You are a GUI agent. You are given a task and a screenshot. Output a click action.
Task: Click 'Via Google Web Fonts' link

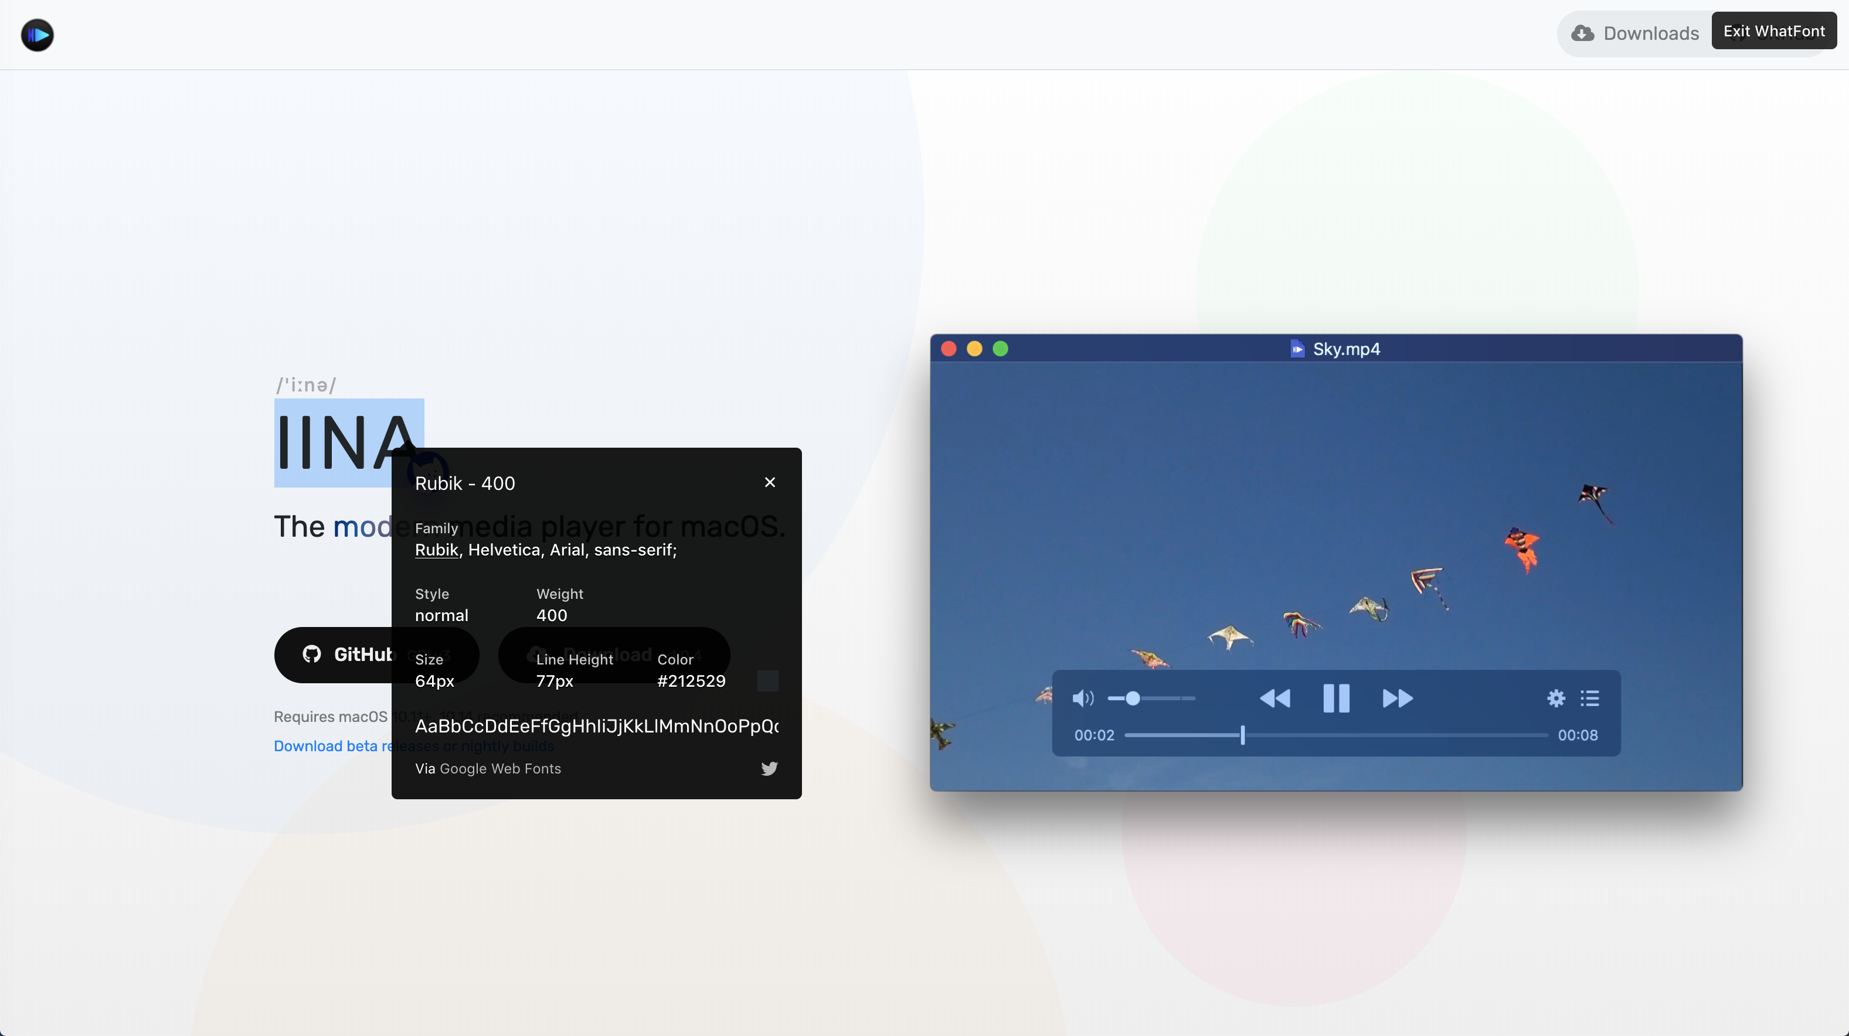point(499,768)
